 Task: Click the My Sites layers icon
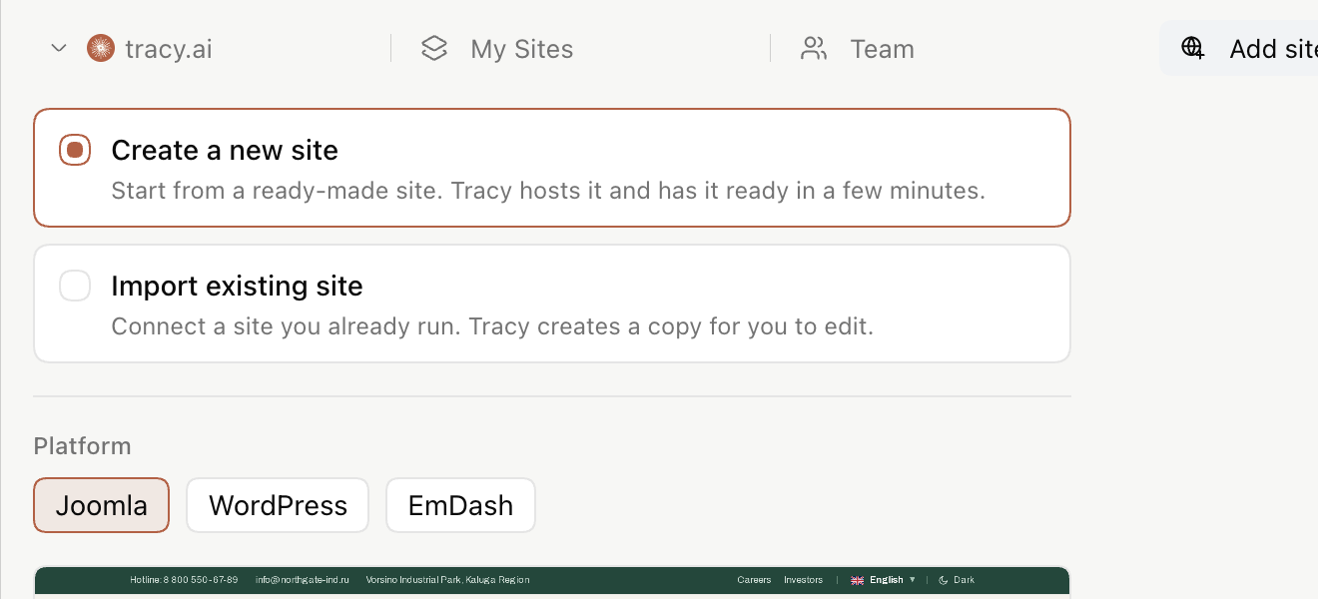tap(434, 48)
